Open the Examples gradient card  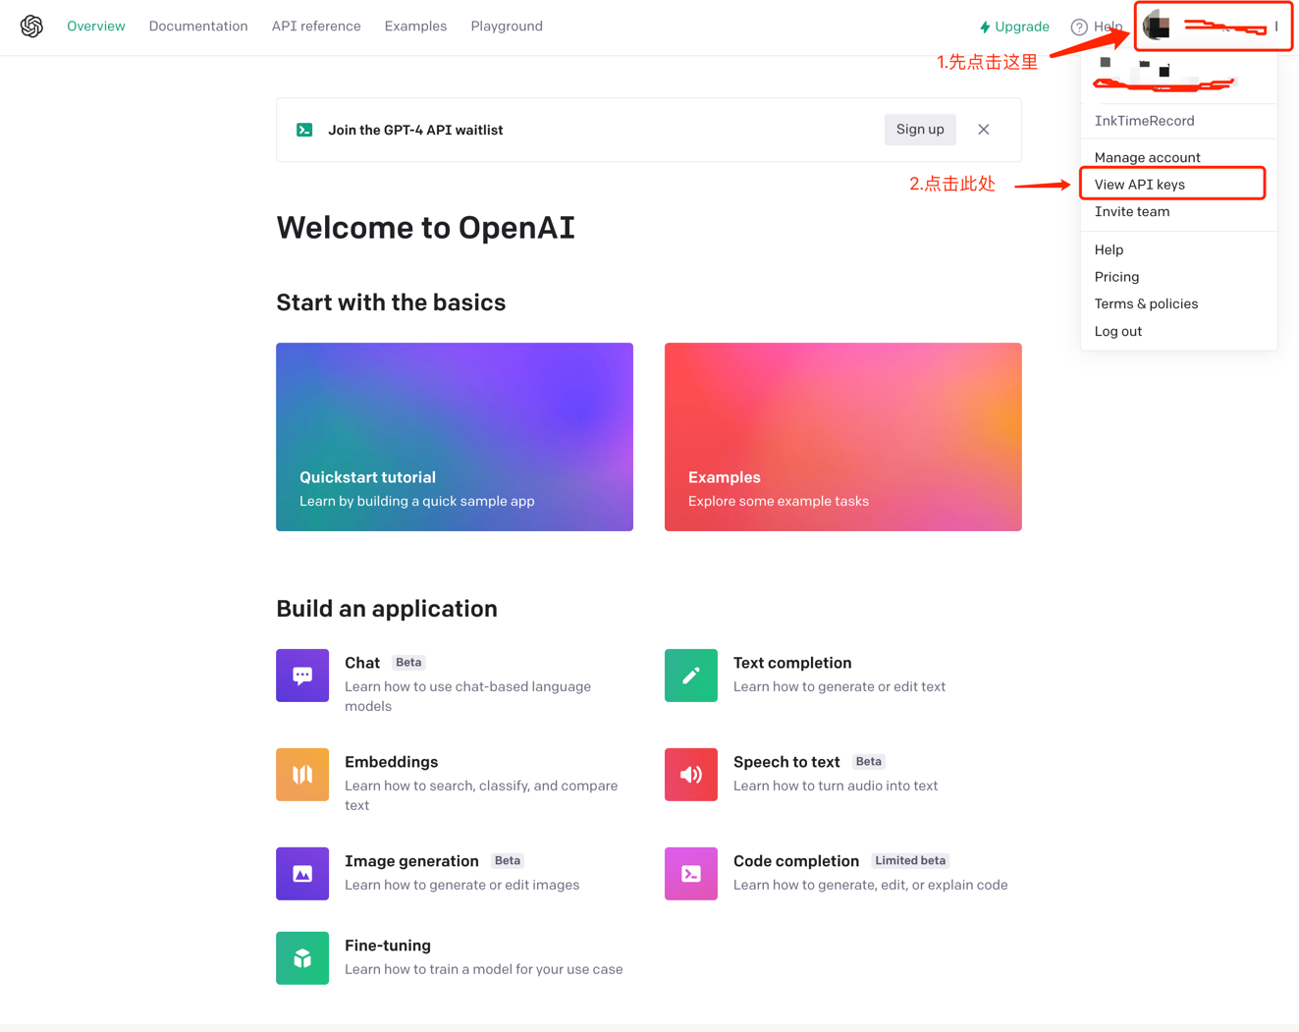coord(843,437)
